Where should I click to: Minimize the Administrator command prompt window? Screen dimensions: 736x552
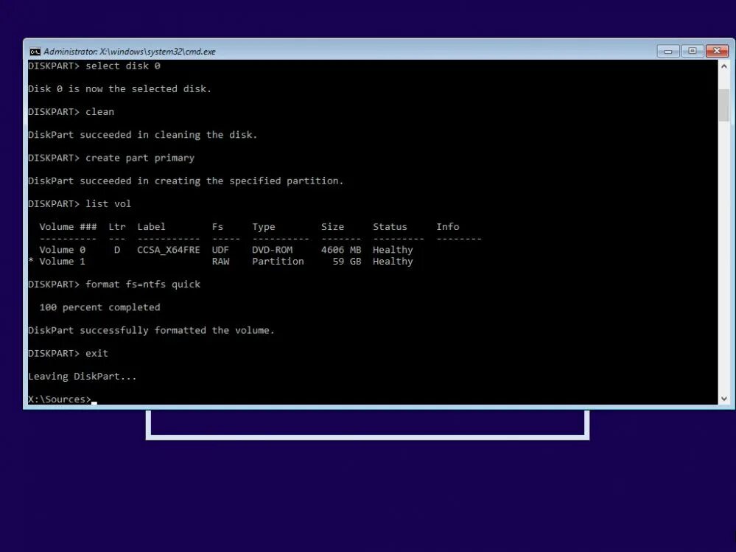tap(668, 51)
